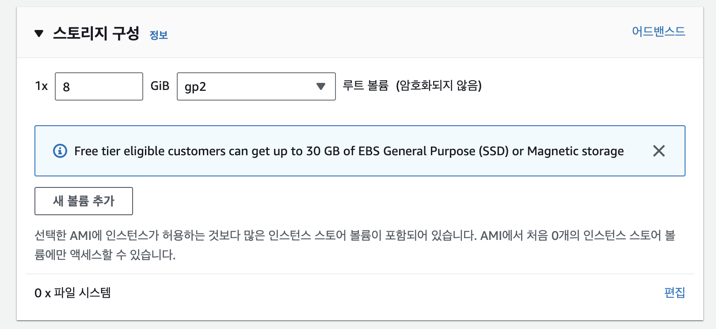Viewport: 716px width, 329px height.
Task: Click the 0 x 파일 시스템 row
Action: click(x=360, y=292)
